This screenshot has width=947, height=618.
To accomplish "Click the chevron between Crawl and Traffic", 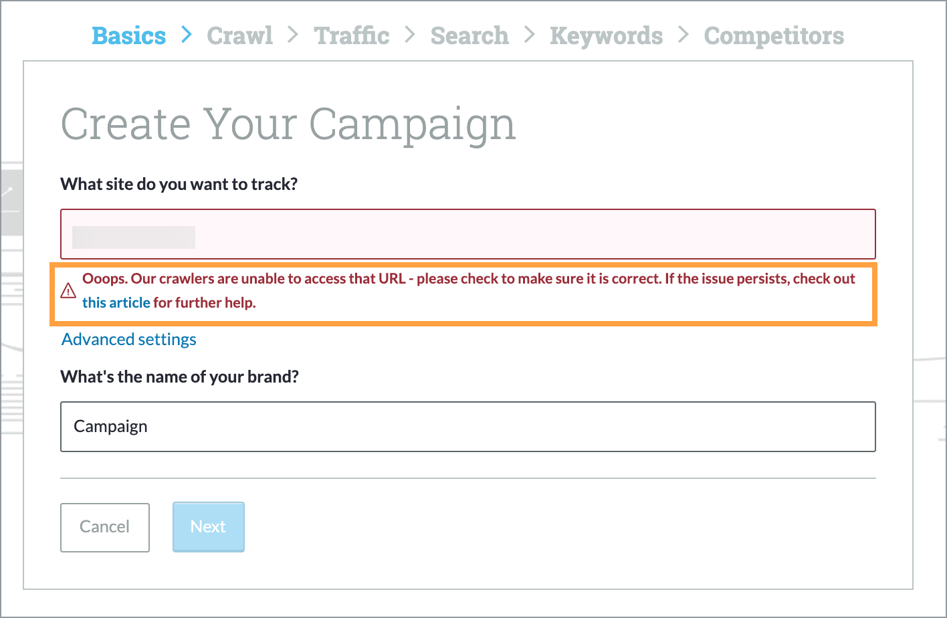I will tap(292, 36).
